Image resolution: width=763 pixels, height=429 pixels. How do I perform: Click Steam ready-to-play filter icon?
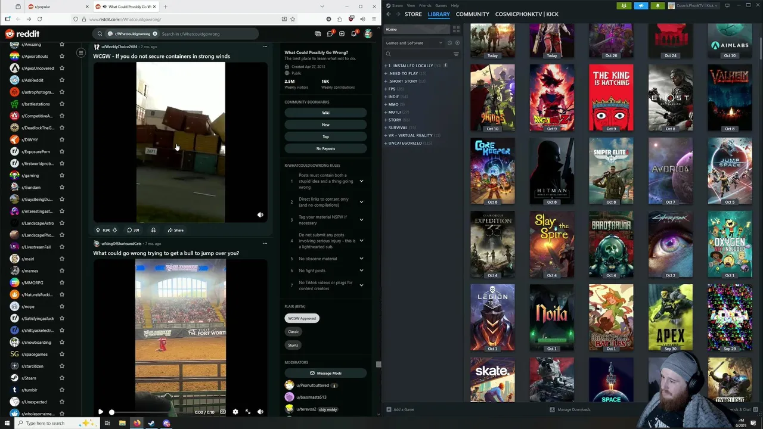coord(457,43)
